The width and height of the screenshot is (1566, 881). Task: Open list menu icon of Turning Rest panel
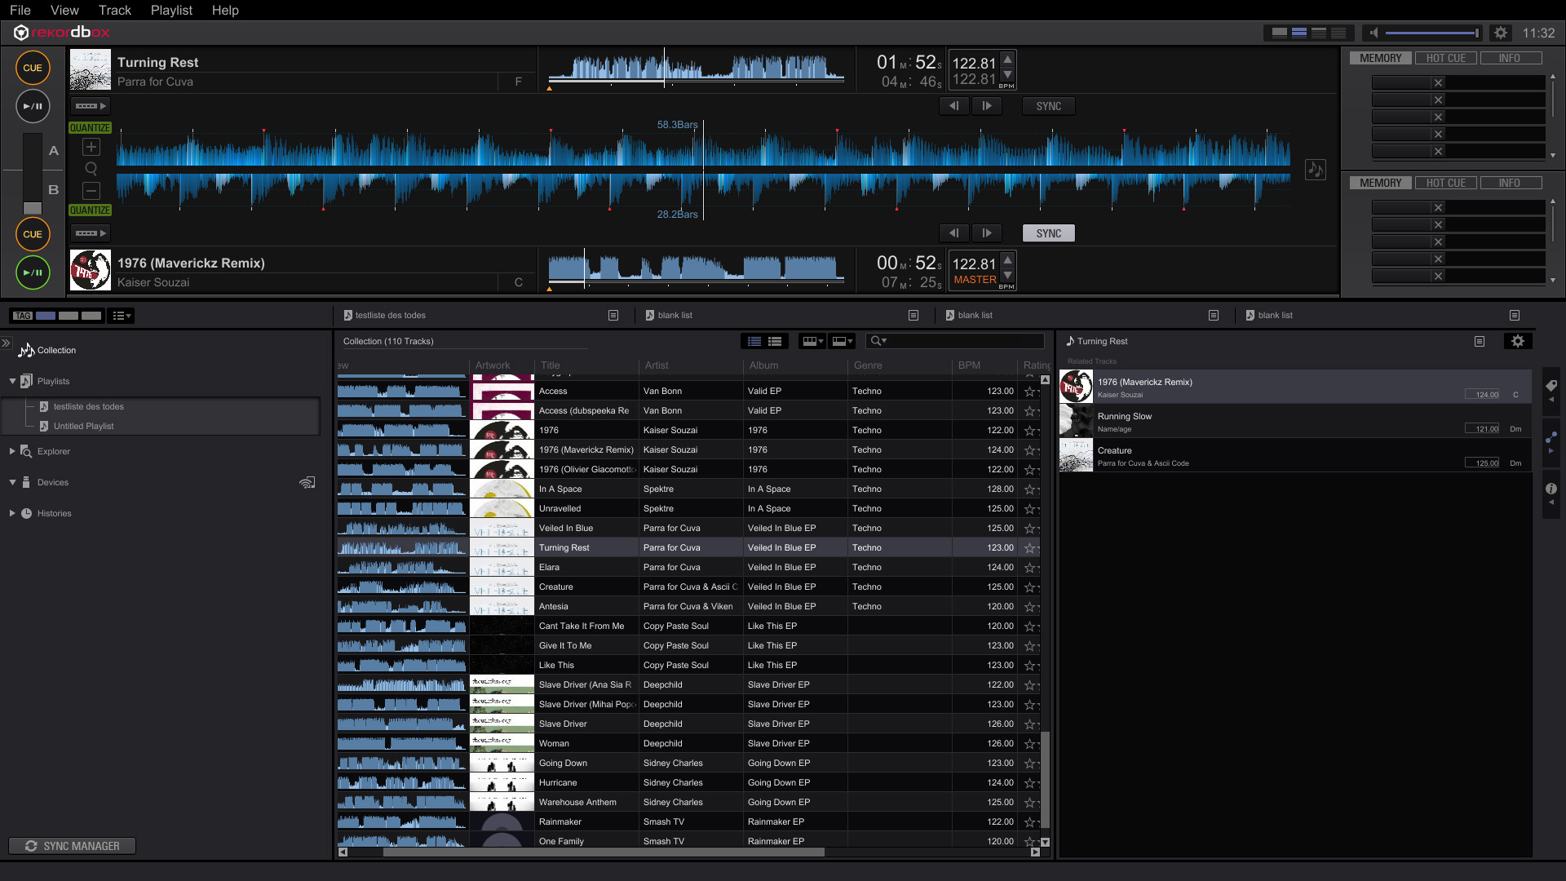1479,341
